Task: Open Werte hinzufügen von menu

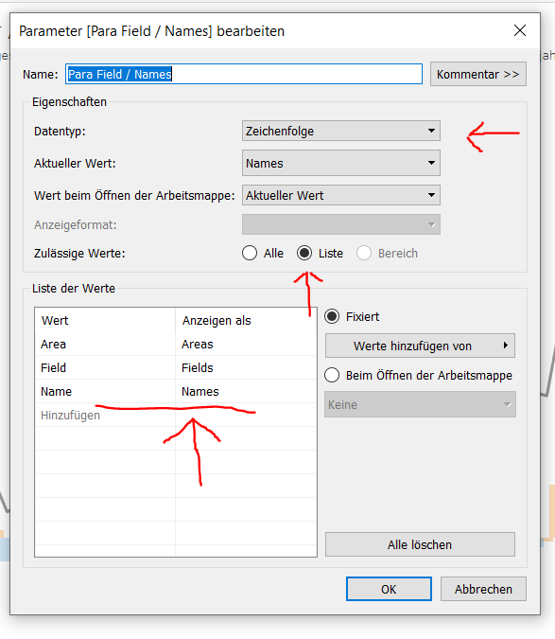Action: coord(420,346)
